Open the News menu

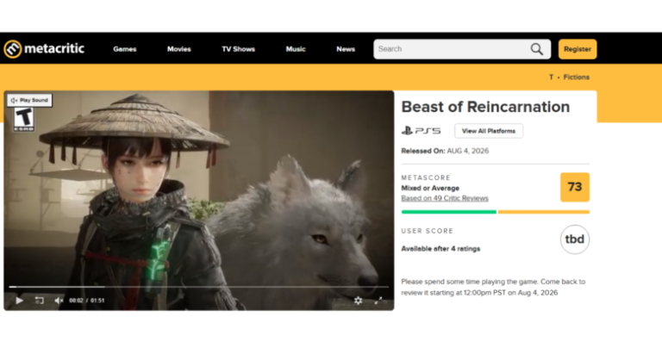click(346, 49)
